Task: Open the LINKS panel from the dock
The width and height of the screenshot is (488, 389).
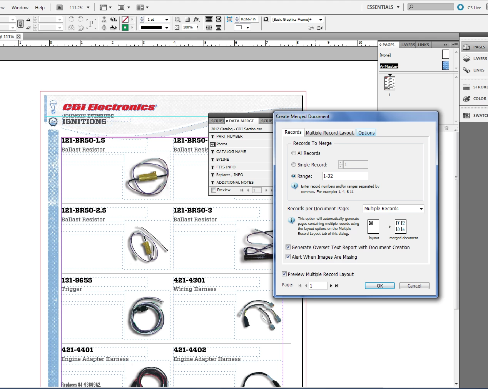Action: point(474,70)
